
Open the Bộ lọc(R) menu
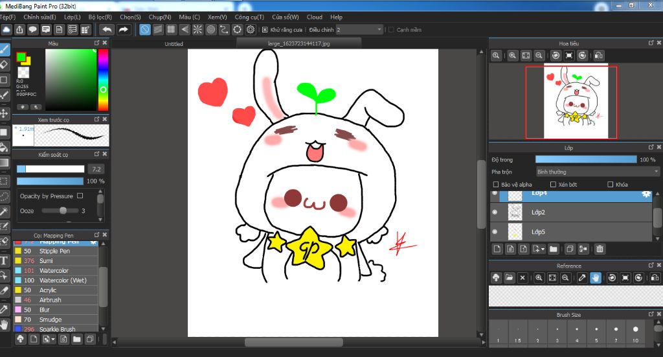point(100,17)
